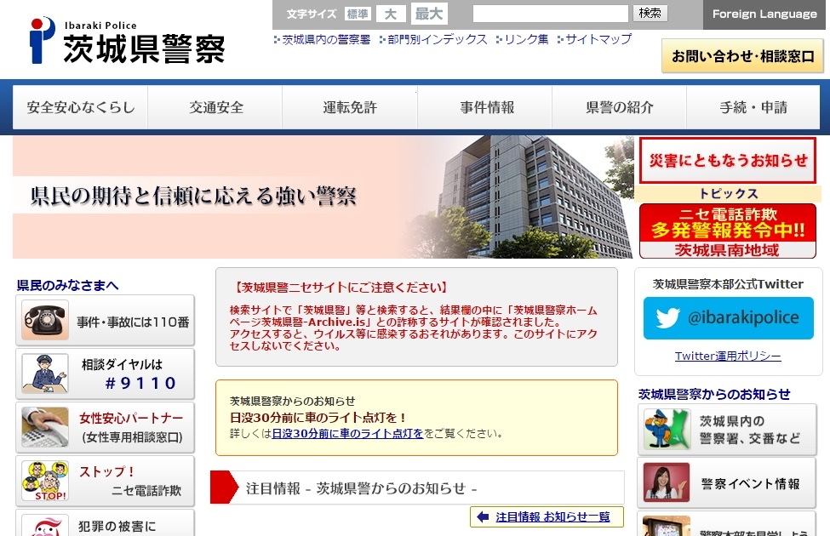Open the 運転免許 navigation menu
This screenshot has width=830, height=536.
tap(350, 107)
